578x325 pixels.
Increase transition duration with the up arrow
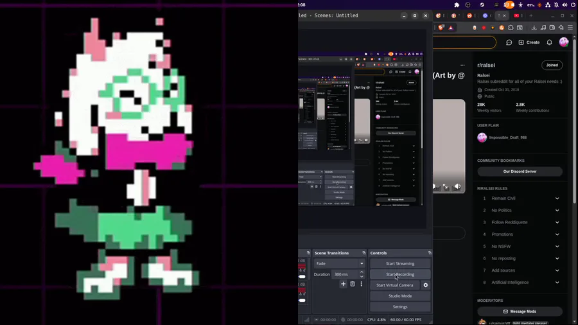click(362, 272)
